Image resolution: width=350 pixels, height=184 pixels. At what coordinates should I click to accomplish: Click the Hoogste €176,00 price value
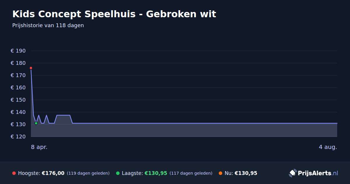pos(53,173)
